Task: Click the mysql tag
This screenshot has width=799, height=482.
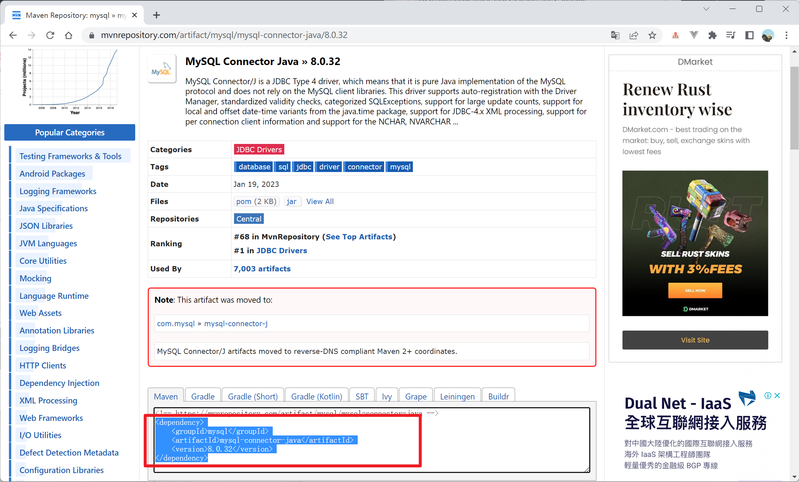Action: point(400,167)
